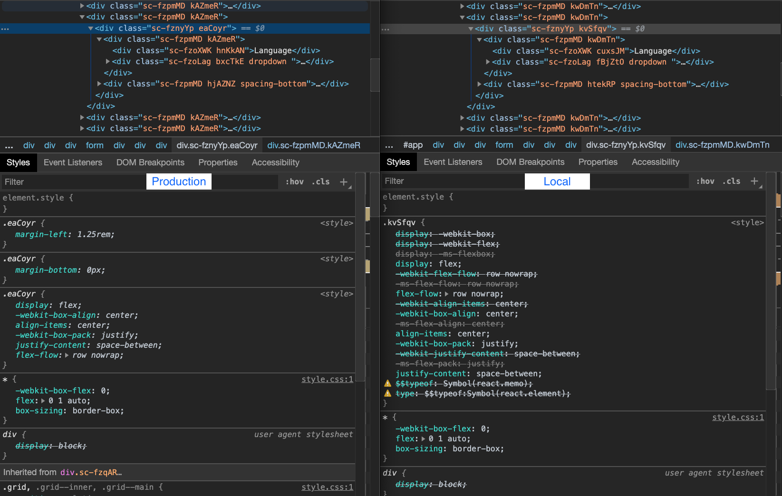Click div.sc-fzqAR inherited-from link

[x=91, y=472]
